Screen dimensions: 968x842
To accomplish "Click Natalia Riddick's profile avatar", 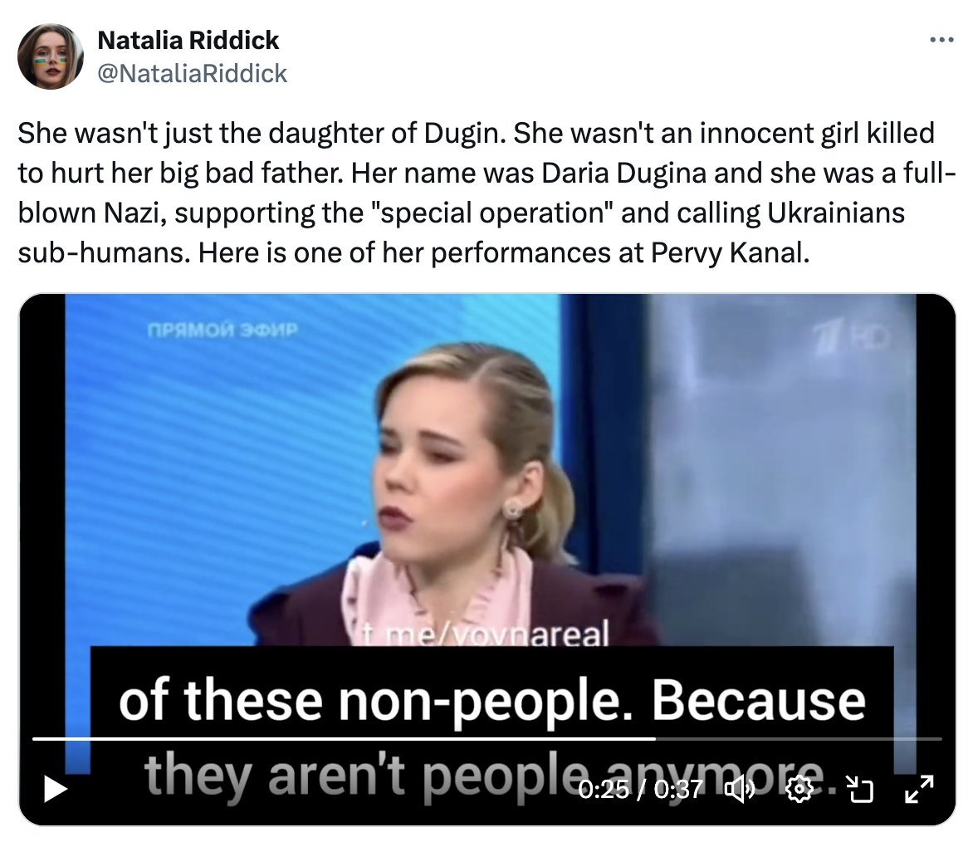I will tap(51, 56).
